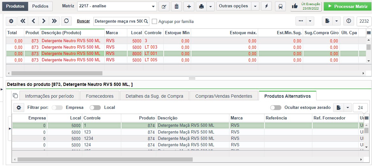Click the exclamation alert icon
This screenshot has height=167, width=372.
tap(348, 21)
